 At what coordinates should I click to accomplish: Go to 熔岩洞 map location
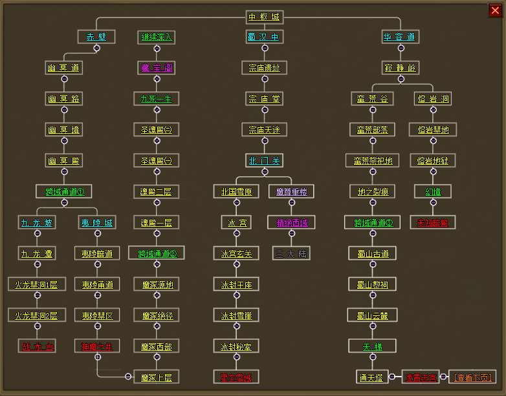[433, 99]
